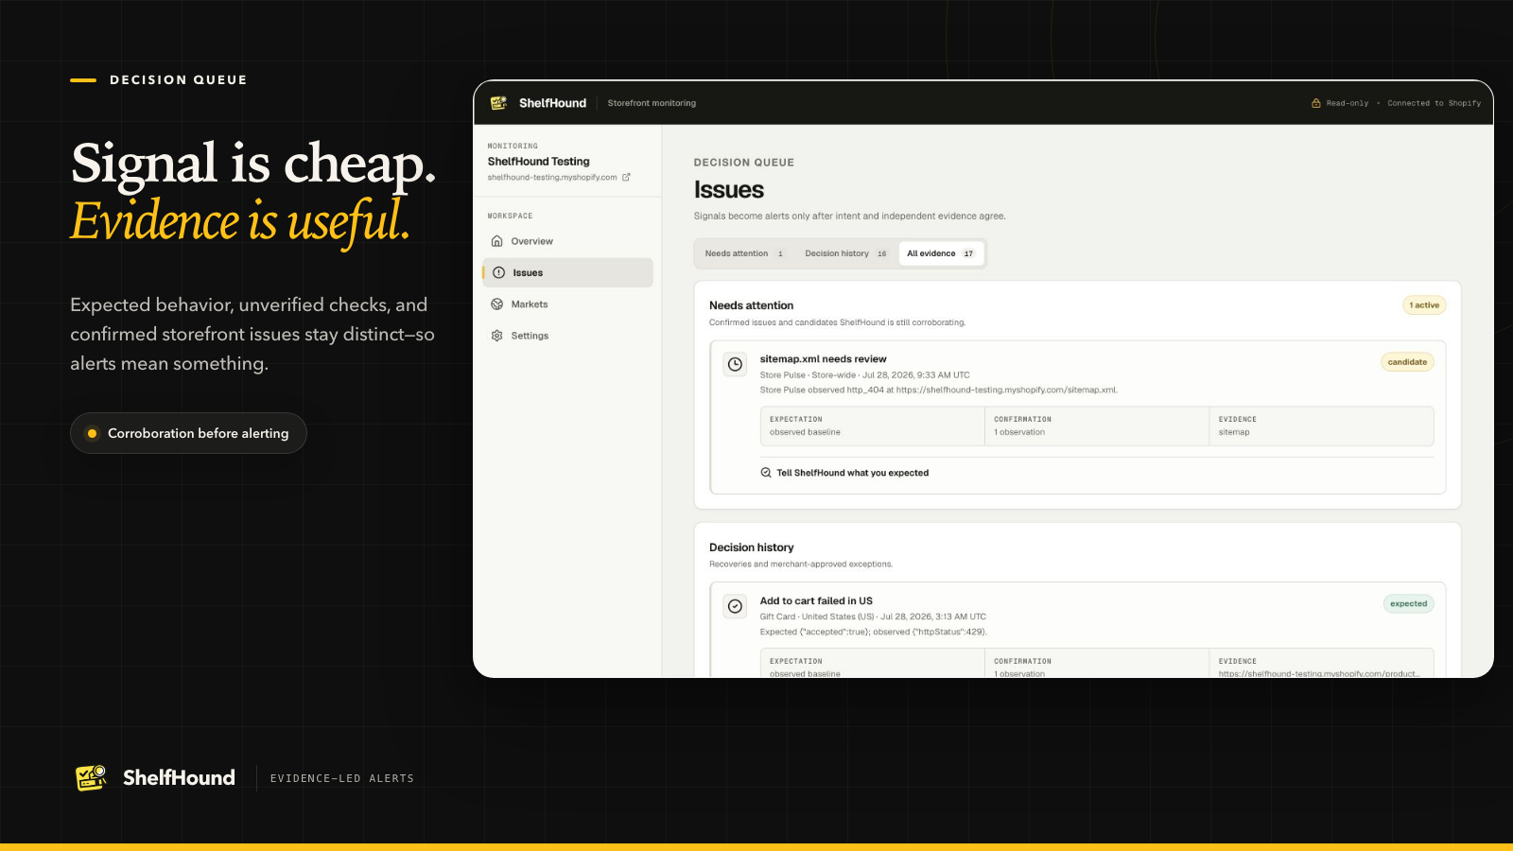Click the check-circle icon on Add to cart issue
This screenshot has height=851, width=1513.
[x=735, y=606]
